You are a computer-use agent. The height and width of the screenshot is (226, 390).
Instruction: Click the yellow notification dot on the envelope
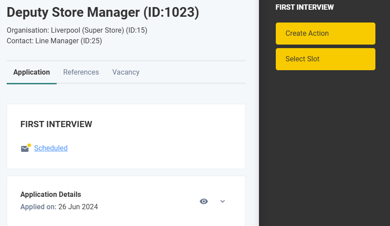(x=29, y=145)
